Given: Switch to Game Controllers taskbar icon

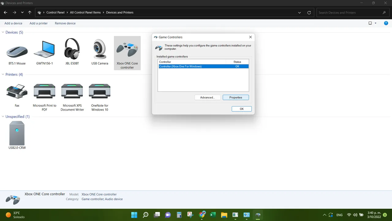Looking at the screenshot, I should pos(258,215).
